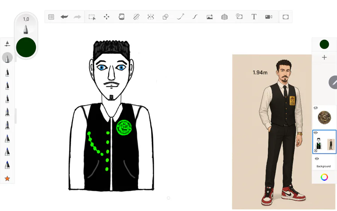Choose the Flood Fill bucket tool
337x211 pixels.
121,16
